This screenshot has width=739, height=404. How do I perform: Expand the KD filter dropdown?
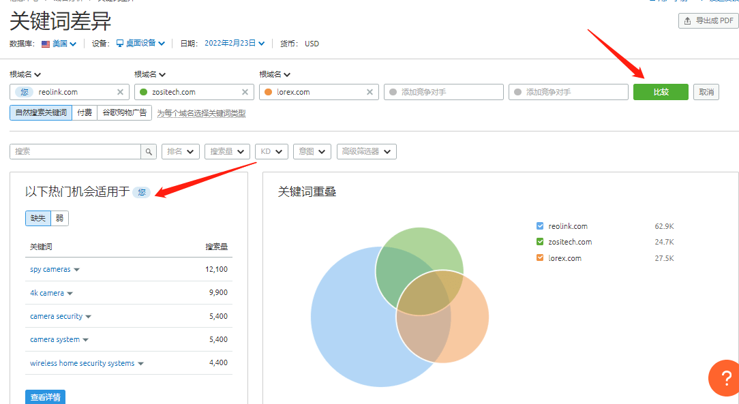(271, 151)
